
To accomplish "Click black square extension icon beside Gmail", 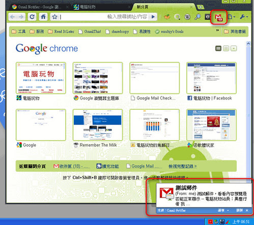I will tap(208, 17).
